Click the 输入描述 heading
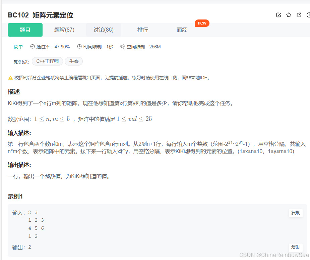 tap(19, 133)
